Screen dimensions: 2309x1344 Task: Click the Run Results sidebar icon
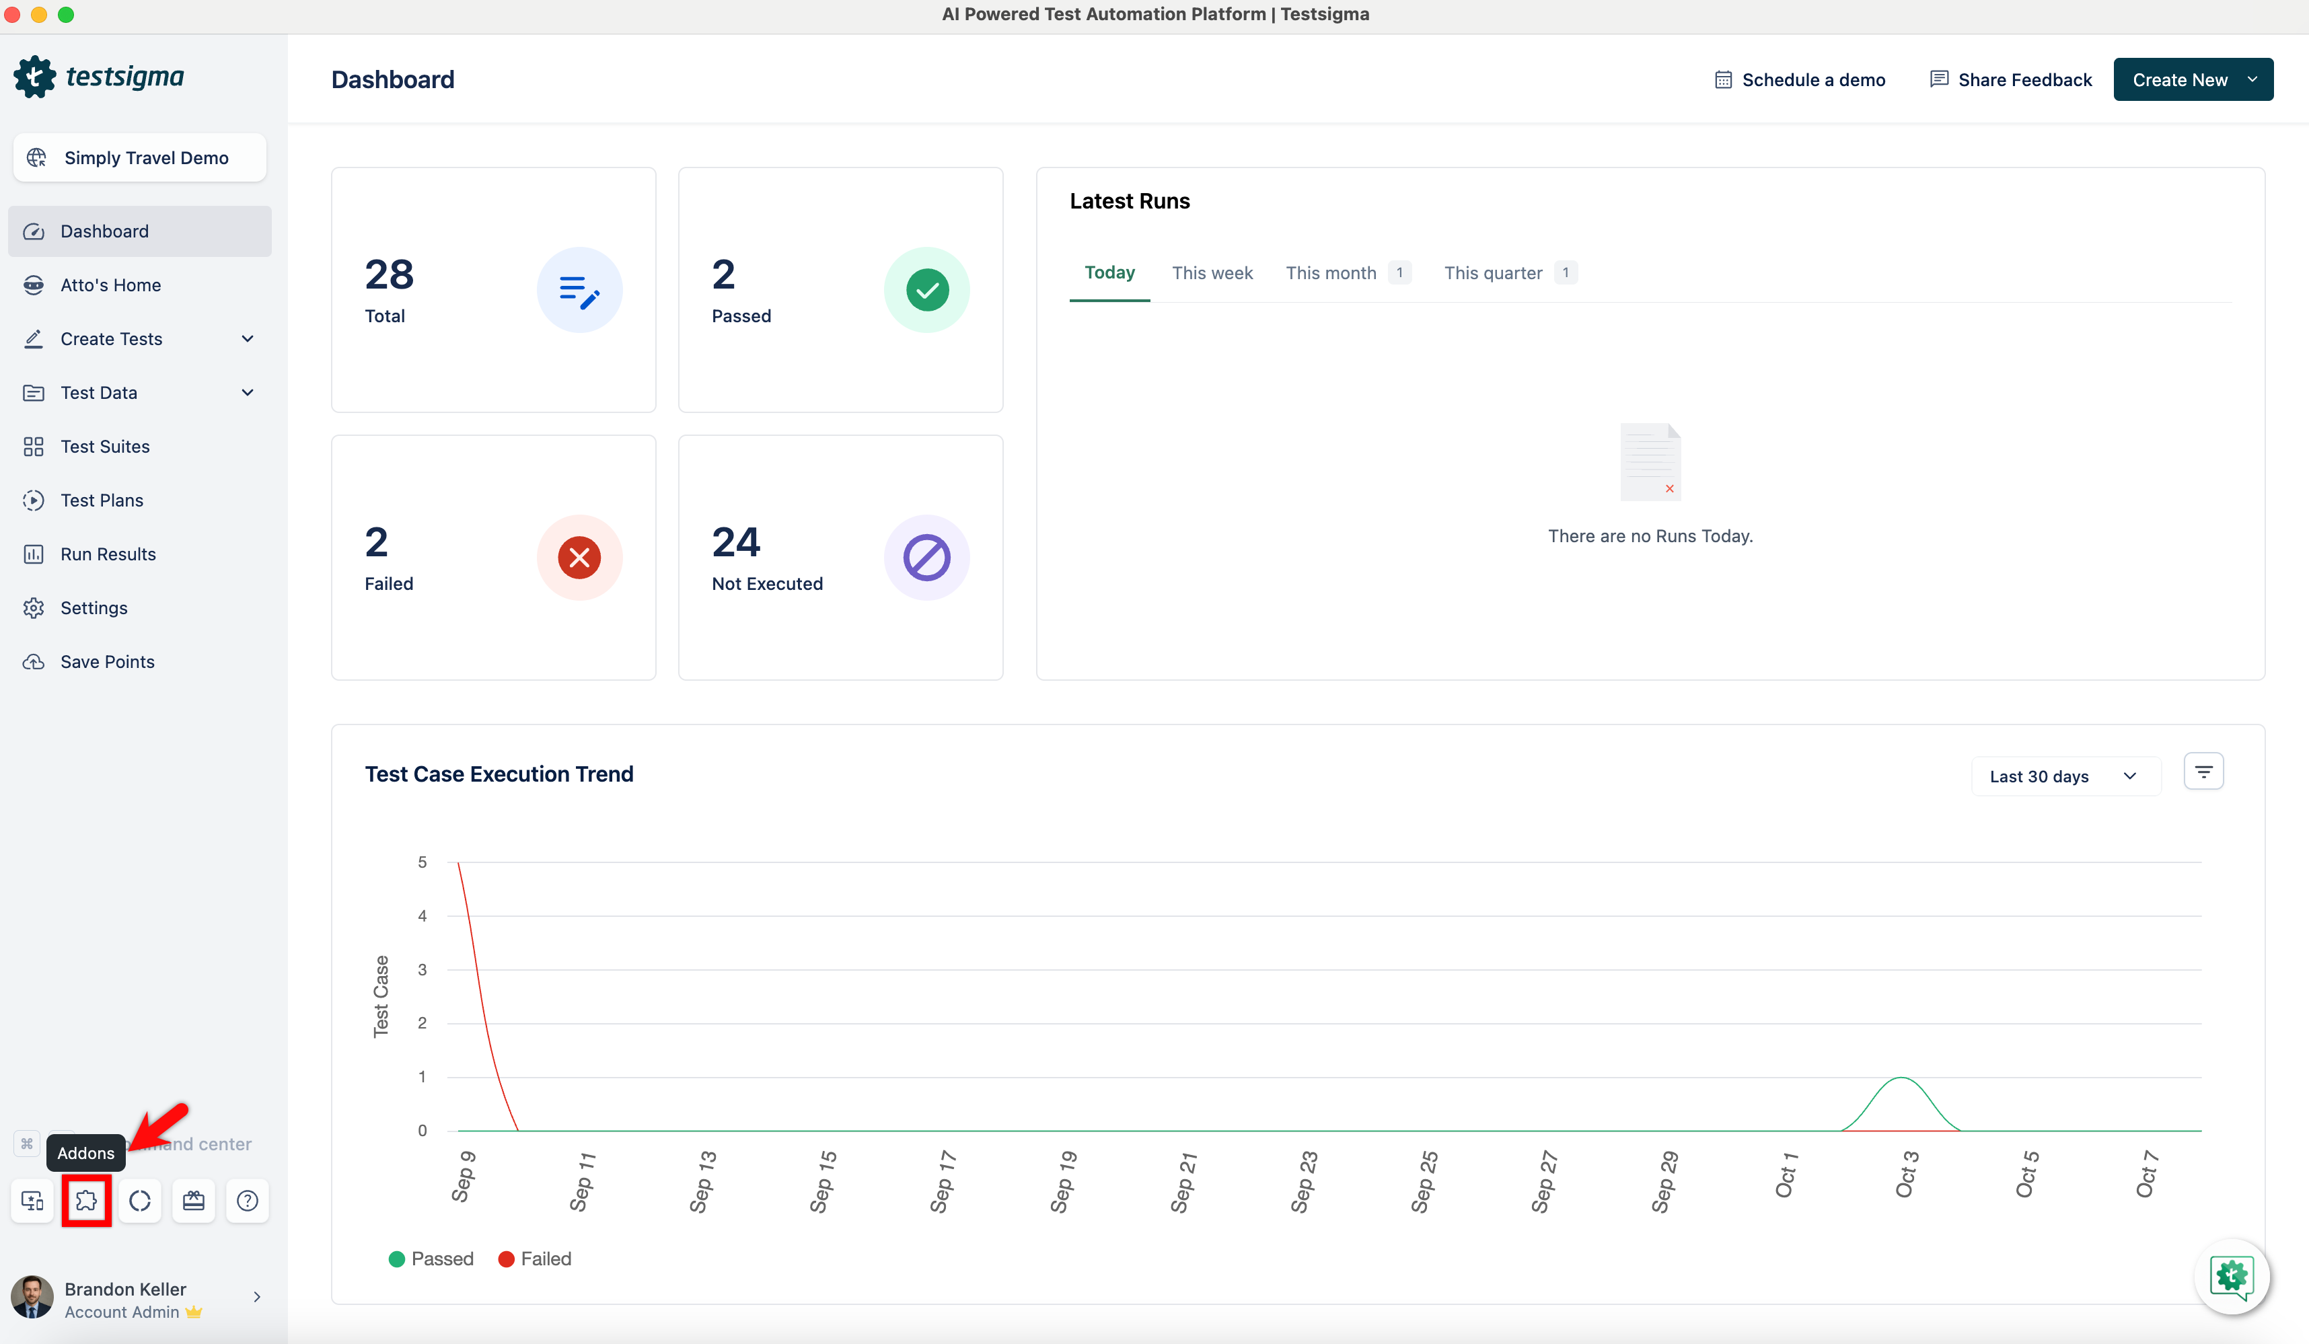pyautogui.click(x=34, y=554)
